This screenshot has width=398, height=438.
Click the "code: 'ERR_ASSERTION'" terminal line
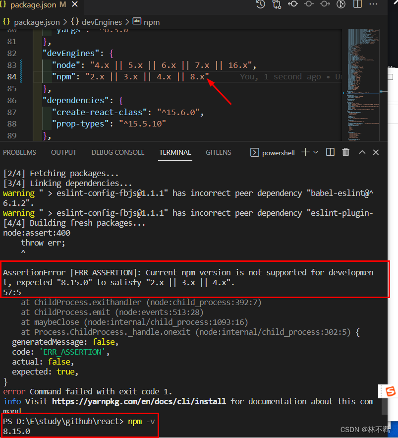click(61, 352)
